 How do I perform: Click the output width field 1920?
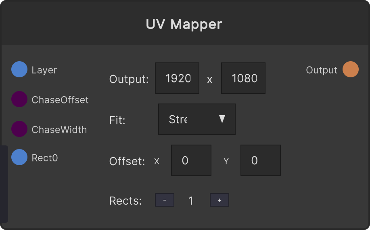(x=177, y=78)
